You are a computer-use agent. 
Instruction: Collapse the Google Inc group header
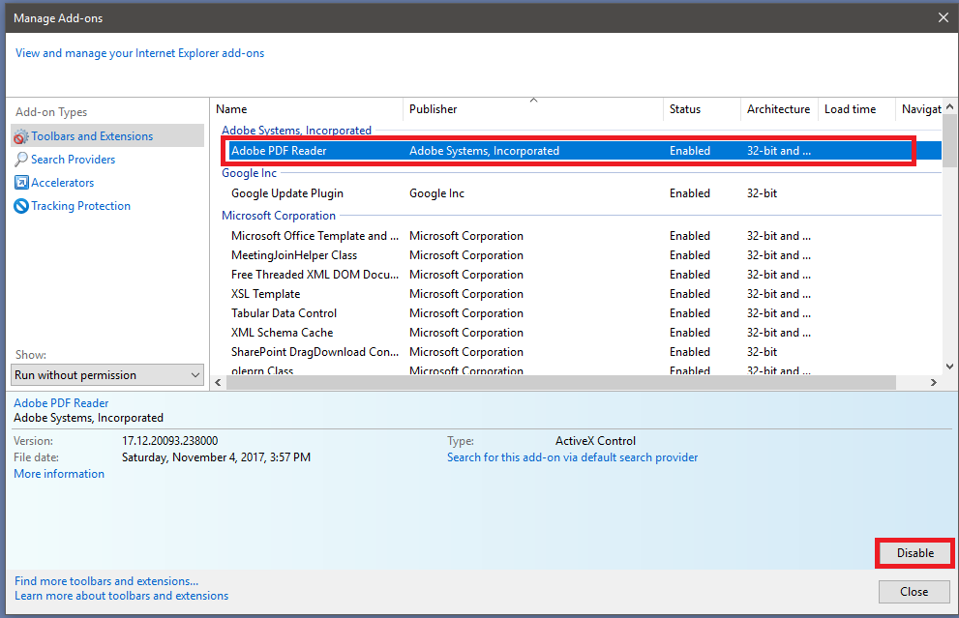pos(249,173)
